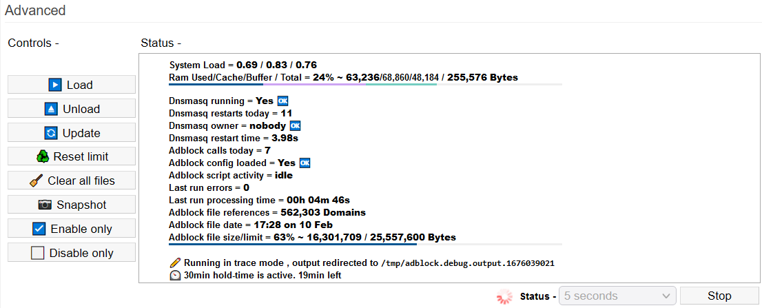Click the Status - heading above panel
Image resolution: width=762 pixels, height=308 pixels.
(x=161, y=43)
